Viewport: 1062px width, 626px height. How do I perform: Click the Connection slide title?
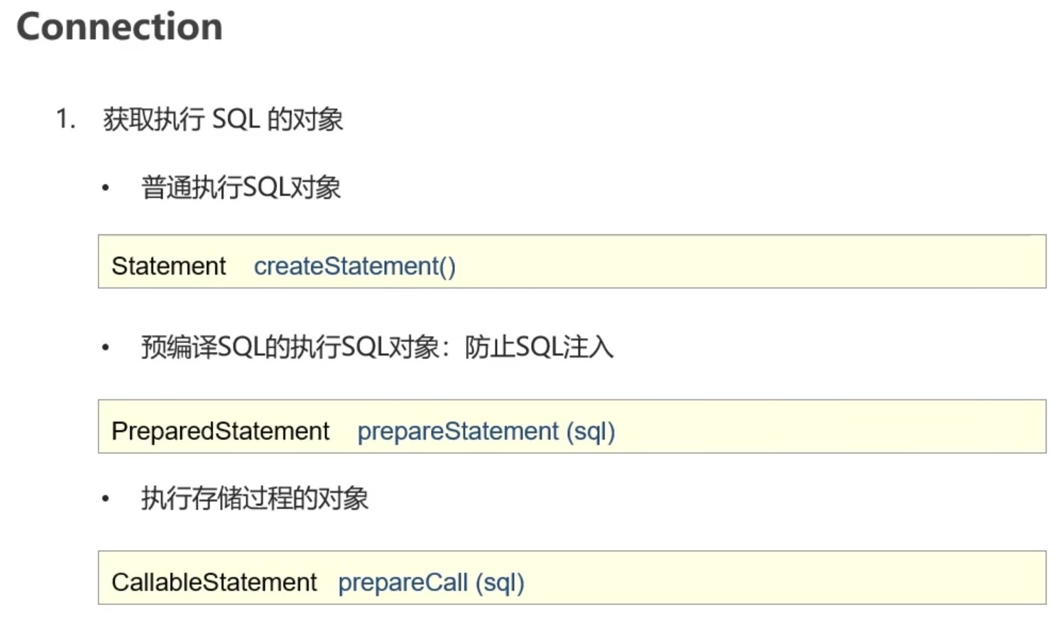119,27
